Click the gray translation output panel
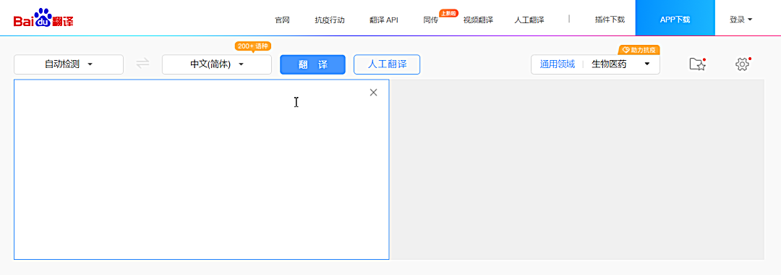Viewport: 781px width, 275px height. pyautogui.click(x=578, y=169)
